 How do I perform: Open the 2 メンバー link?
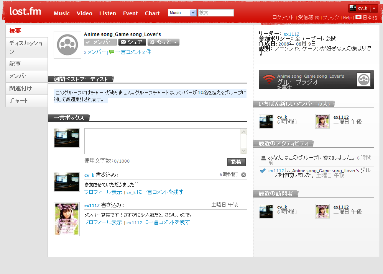[95, 52]
